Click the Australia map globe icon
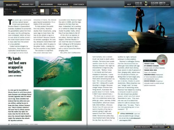The height and width of the screenshot is (130, 174). (x=162, y=60)
